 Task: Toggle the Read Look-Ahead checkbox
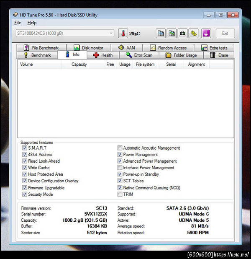tap(25, 161)
